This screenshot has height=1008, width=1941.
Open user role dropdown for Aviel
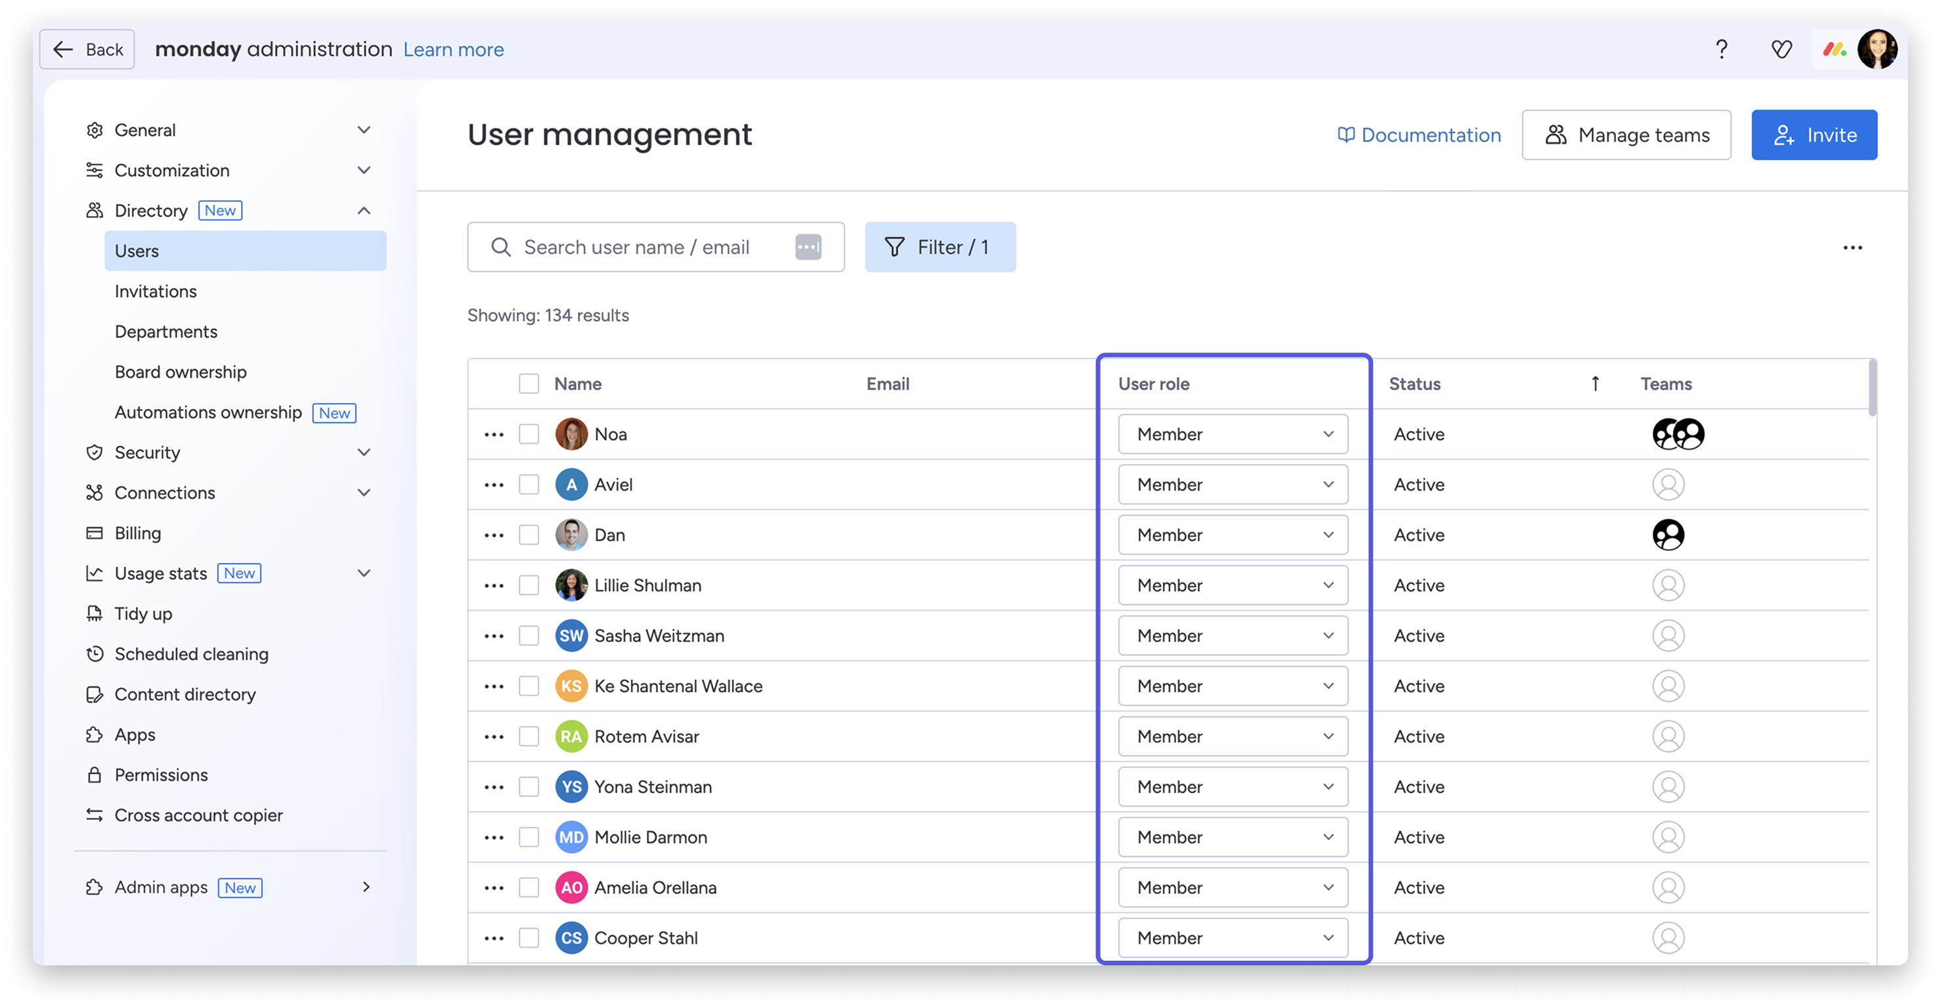[x=1232, y=485]
